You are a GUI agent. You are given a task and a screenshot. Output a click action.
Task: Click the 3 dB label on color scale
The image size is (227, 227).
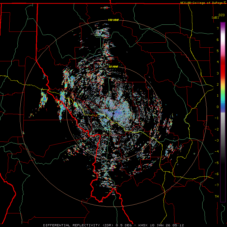pos(218,73)
